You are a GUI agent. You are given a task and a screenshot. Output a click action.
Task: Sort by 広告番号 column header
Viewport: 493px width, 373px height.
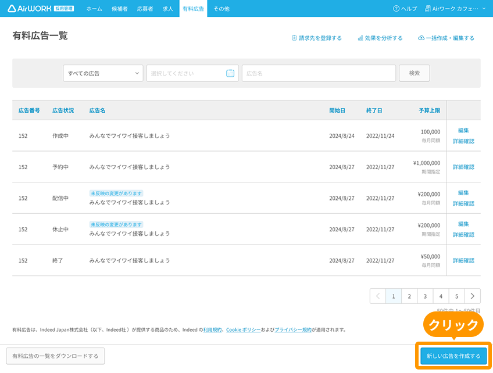pos(29,110)
